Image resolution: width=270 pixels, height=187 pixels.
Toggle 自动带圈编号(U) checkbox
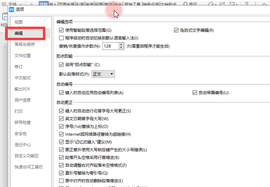(x=195, y=93)
